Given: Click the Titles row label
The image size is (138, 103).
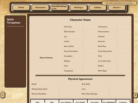Looking at the screenshot, I should coord(100,56).
